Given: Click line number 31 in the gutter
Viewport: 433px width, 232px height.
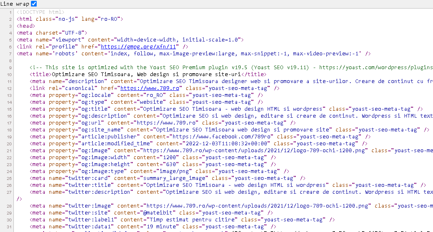Looking at the screenshot, I should point(9,227).
